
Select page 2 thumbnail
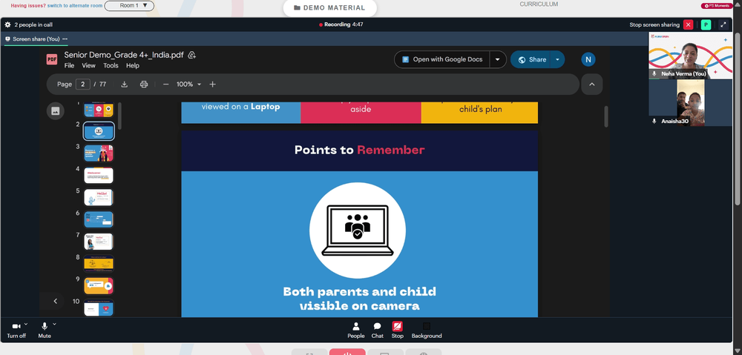pos(99,131)
